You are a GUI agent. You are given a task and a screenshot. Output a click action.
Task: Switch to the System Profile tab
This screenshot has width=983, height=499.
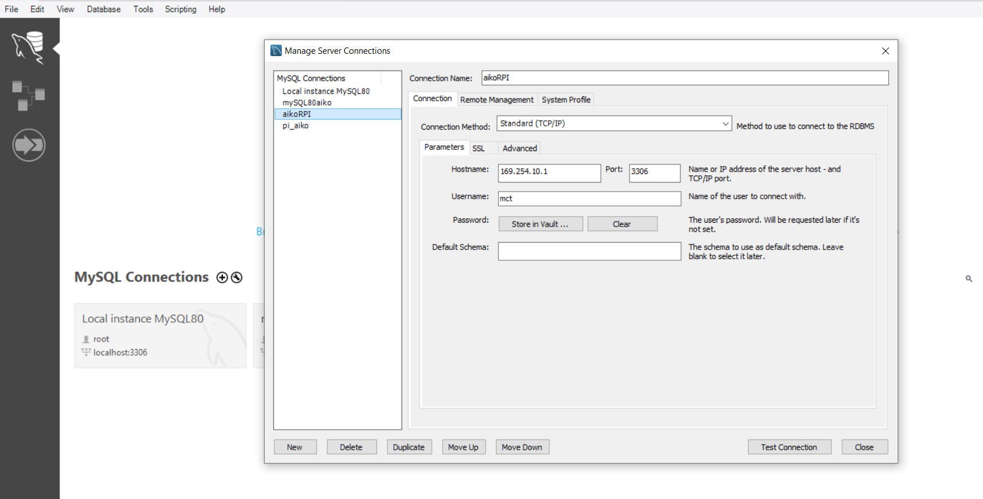(566, 100)
